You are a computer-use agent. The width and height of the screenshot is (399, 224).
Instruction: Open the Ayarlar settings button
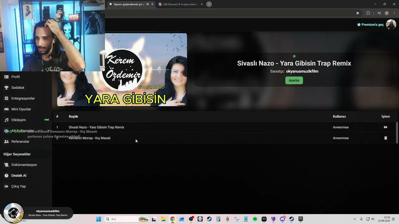294,80
